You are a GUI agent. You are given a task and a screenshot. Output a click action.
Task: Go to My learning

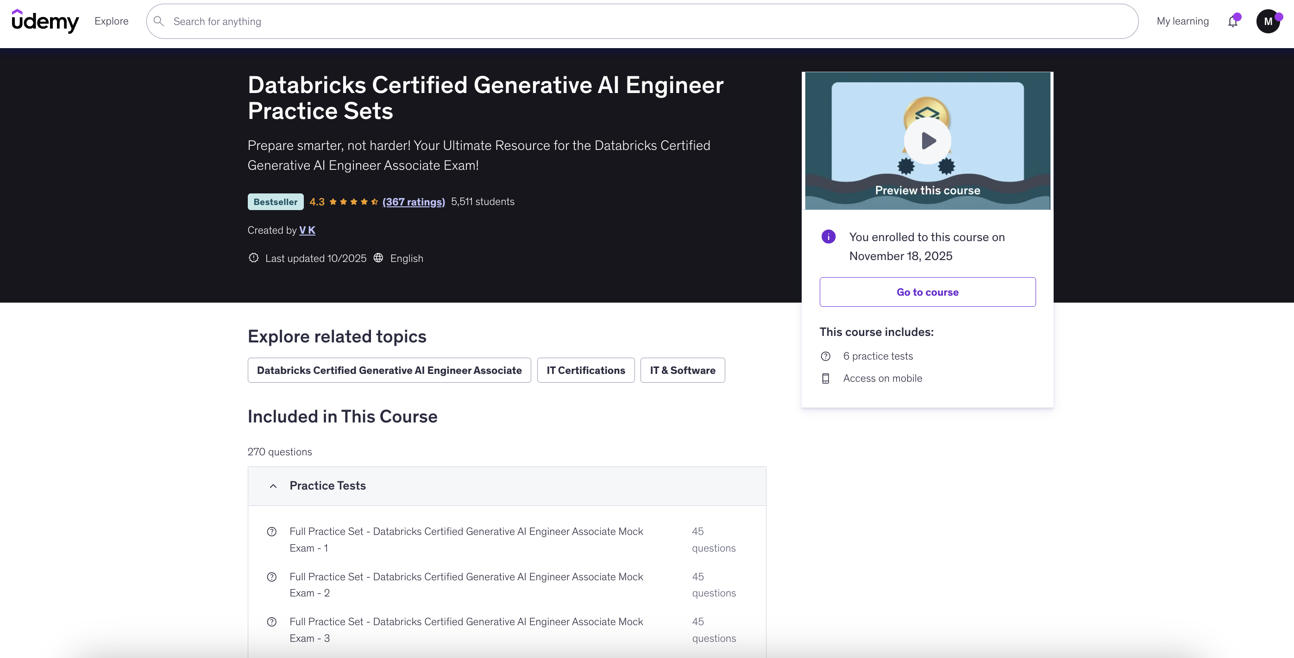pyautogui.click(x=1182, y=21)
